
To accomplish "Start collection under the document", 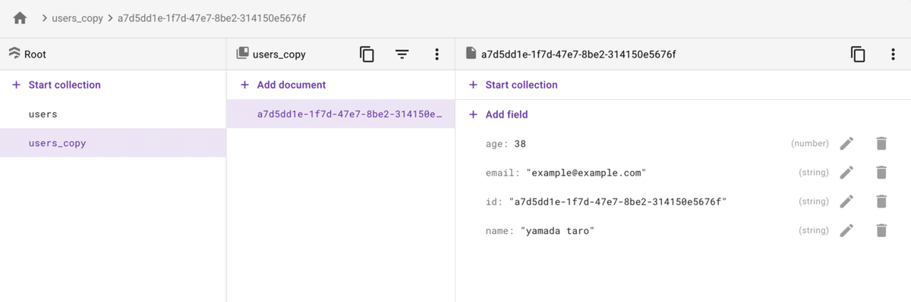I will tap(514, 85).
